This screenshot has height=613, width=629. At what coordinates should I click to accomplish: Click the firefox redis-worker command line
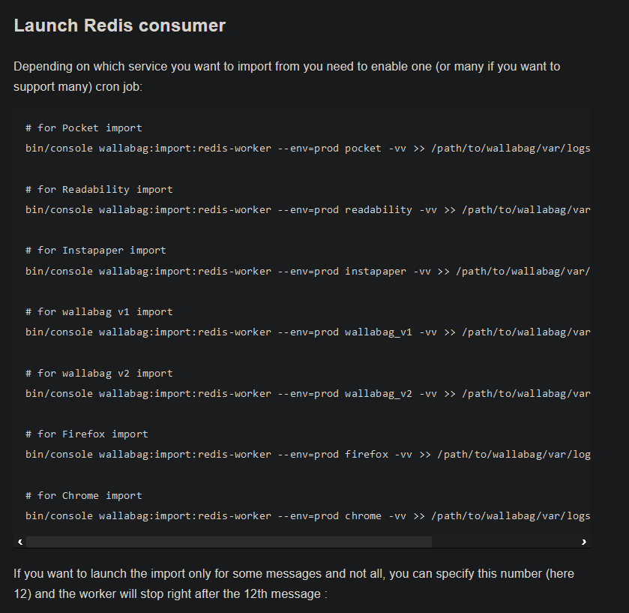(307, 454)
